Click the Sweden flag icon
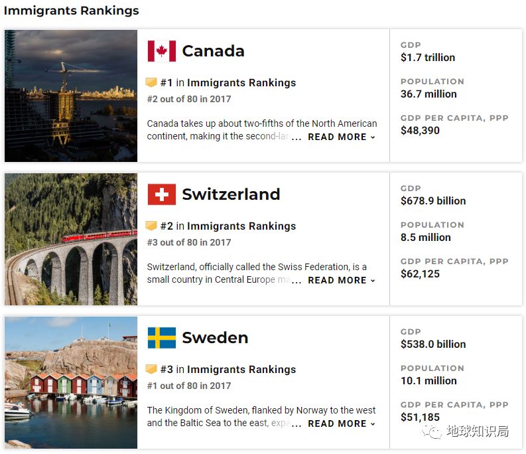526x454 pixels. point(161,338)
